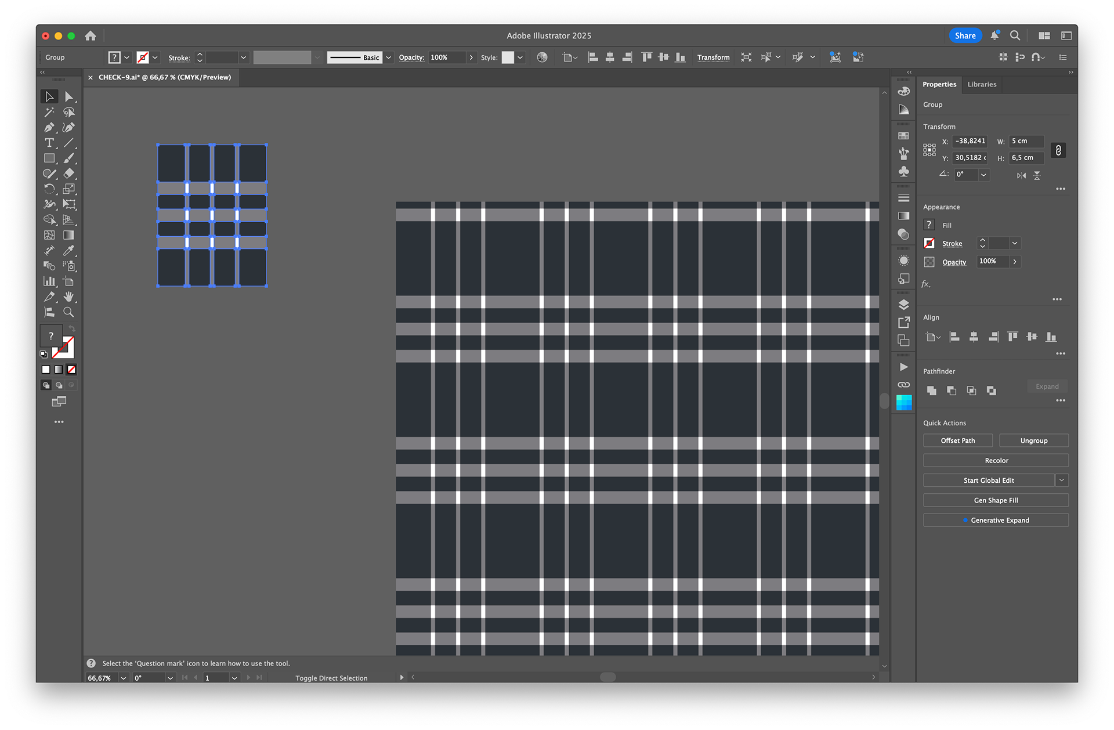Select the CHECK-9.ai document tab
This screenshot has height=730, width=1114.
pyautogui.click(x=164, y=77)
